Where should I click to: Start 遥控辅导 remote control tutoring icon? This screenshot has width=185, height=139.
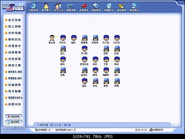coord(122,7)
